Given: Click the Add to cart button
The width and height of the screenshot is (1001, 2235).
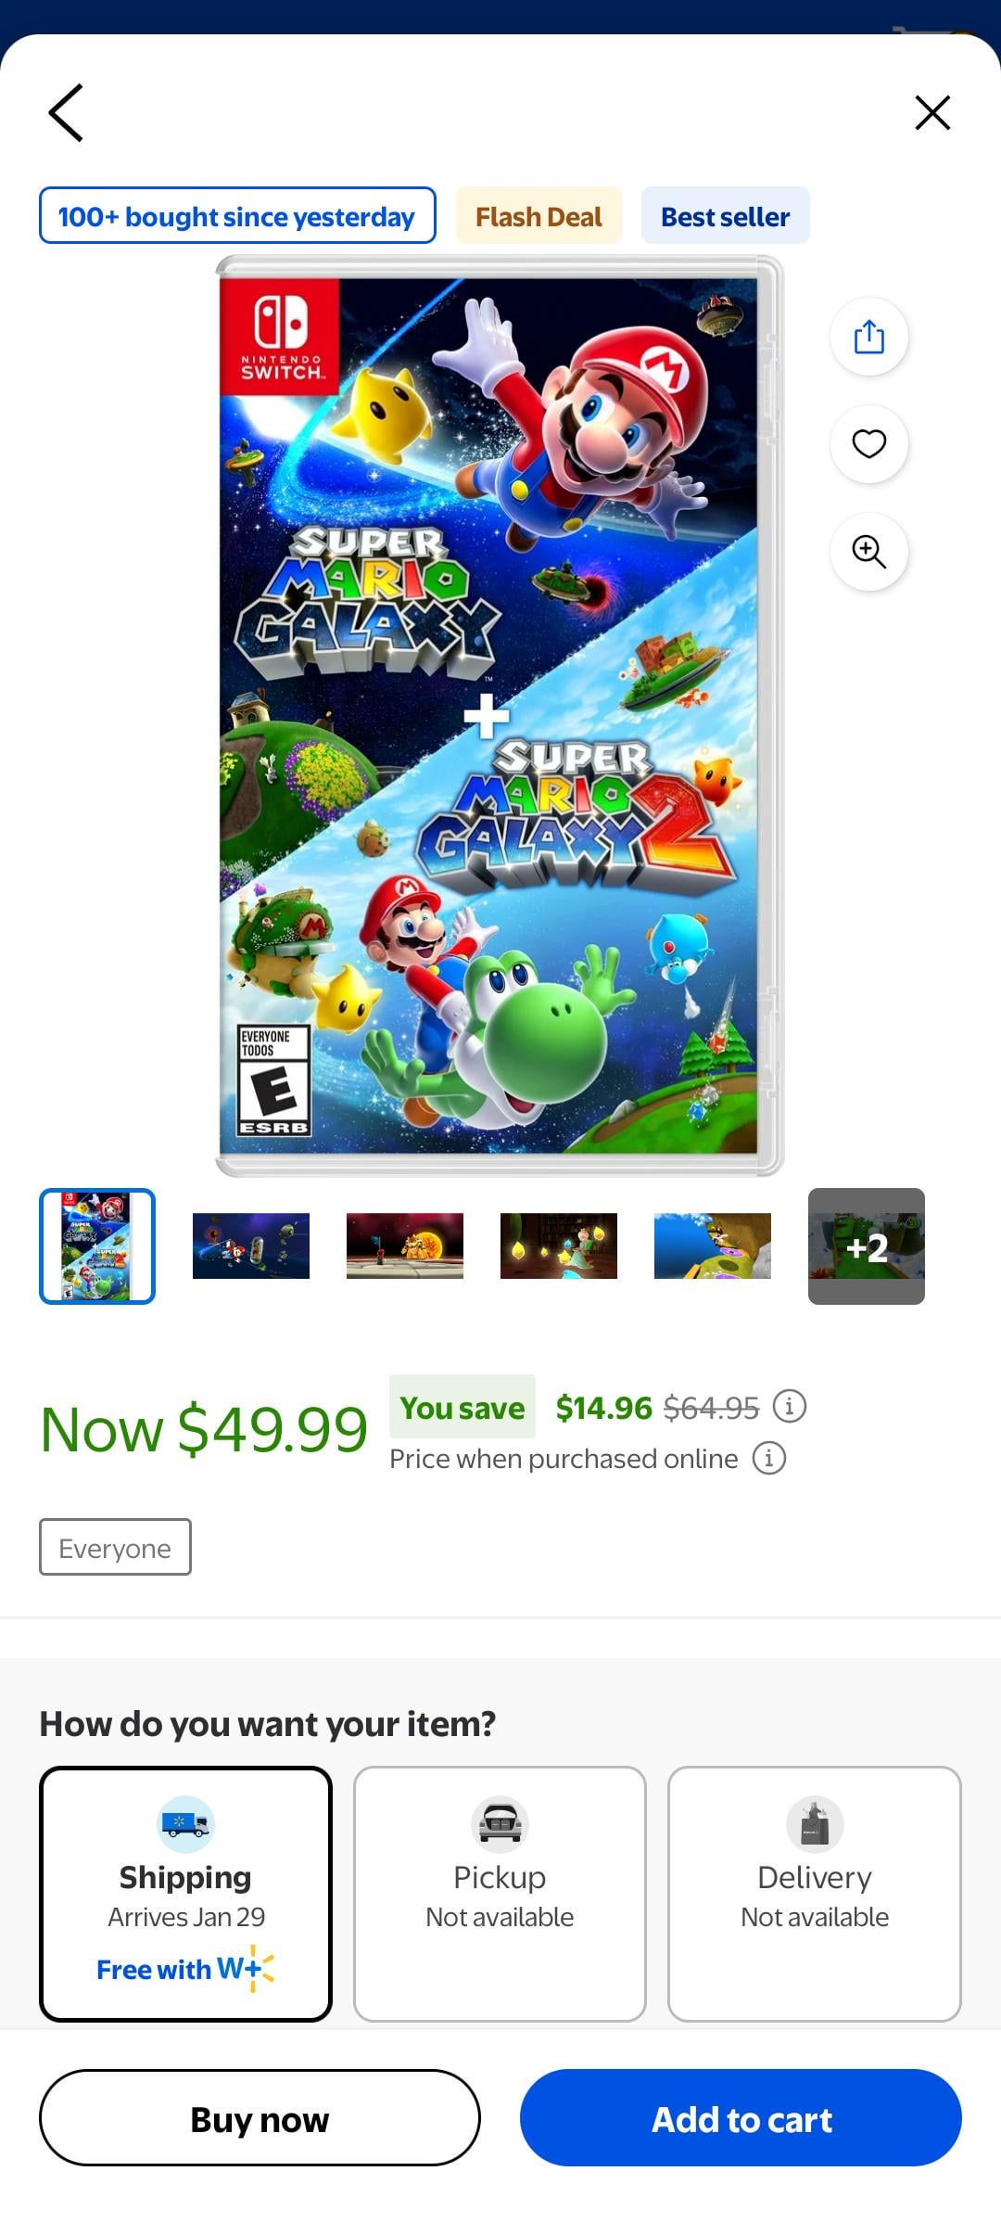Looking at the screenshot, I should (x=741, y=2118).
